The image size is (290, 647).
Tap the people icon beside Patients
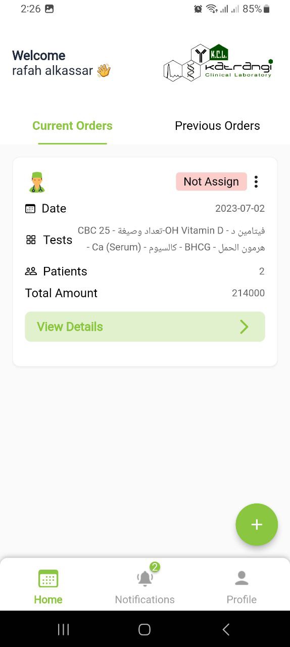tap(31, 271)
